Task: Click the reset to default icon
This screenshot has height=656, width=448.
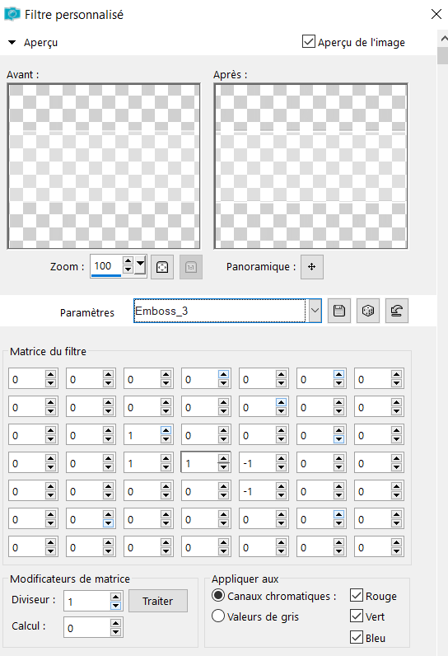Action: coord(397,311)
